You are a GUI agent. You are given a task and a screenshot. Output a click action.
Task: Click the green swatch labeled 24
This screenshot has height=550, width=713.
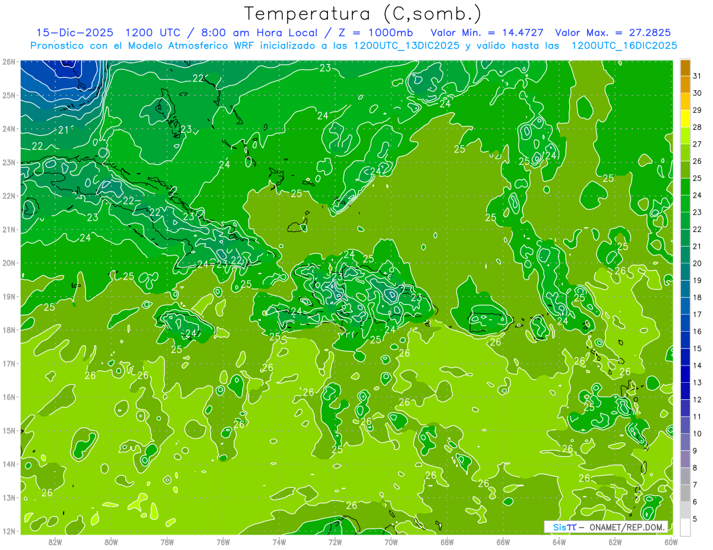tap(685, 187)
